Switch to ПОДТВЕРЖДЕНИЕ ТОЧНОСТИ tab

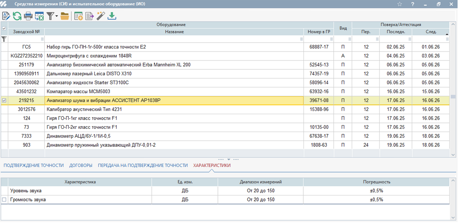[34, 165]
